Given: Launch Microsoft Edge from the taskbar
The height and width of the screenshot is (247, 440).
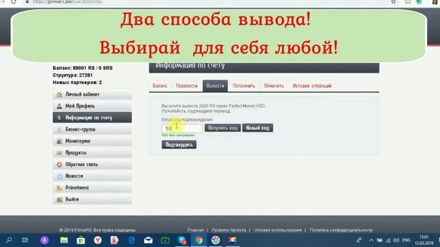Looking at the screenshot, I should point(131,240).
